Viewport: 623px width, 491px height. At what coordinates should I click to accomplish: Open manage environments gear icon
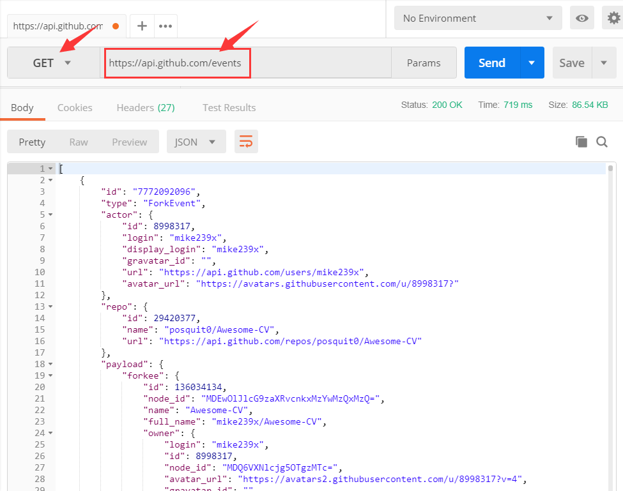pos(613,19)
